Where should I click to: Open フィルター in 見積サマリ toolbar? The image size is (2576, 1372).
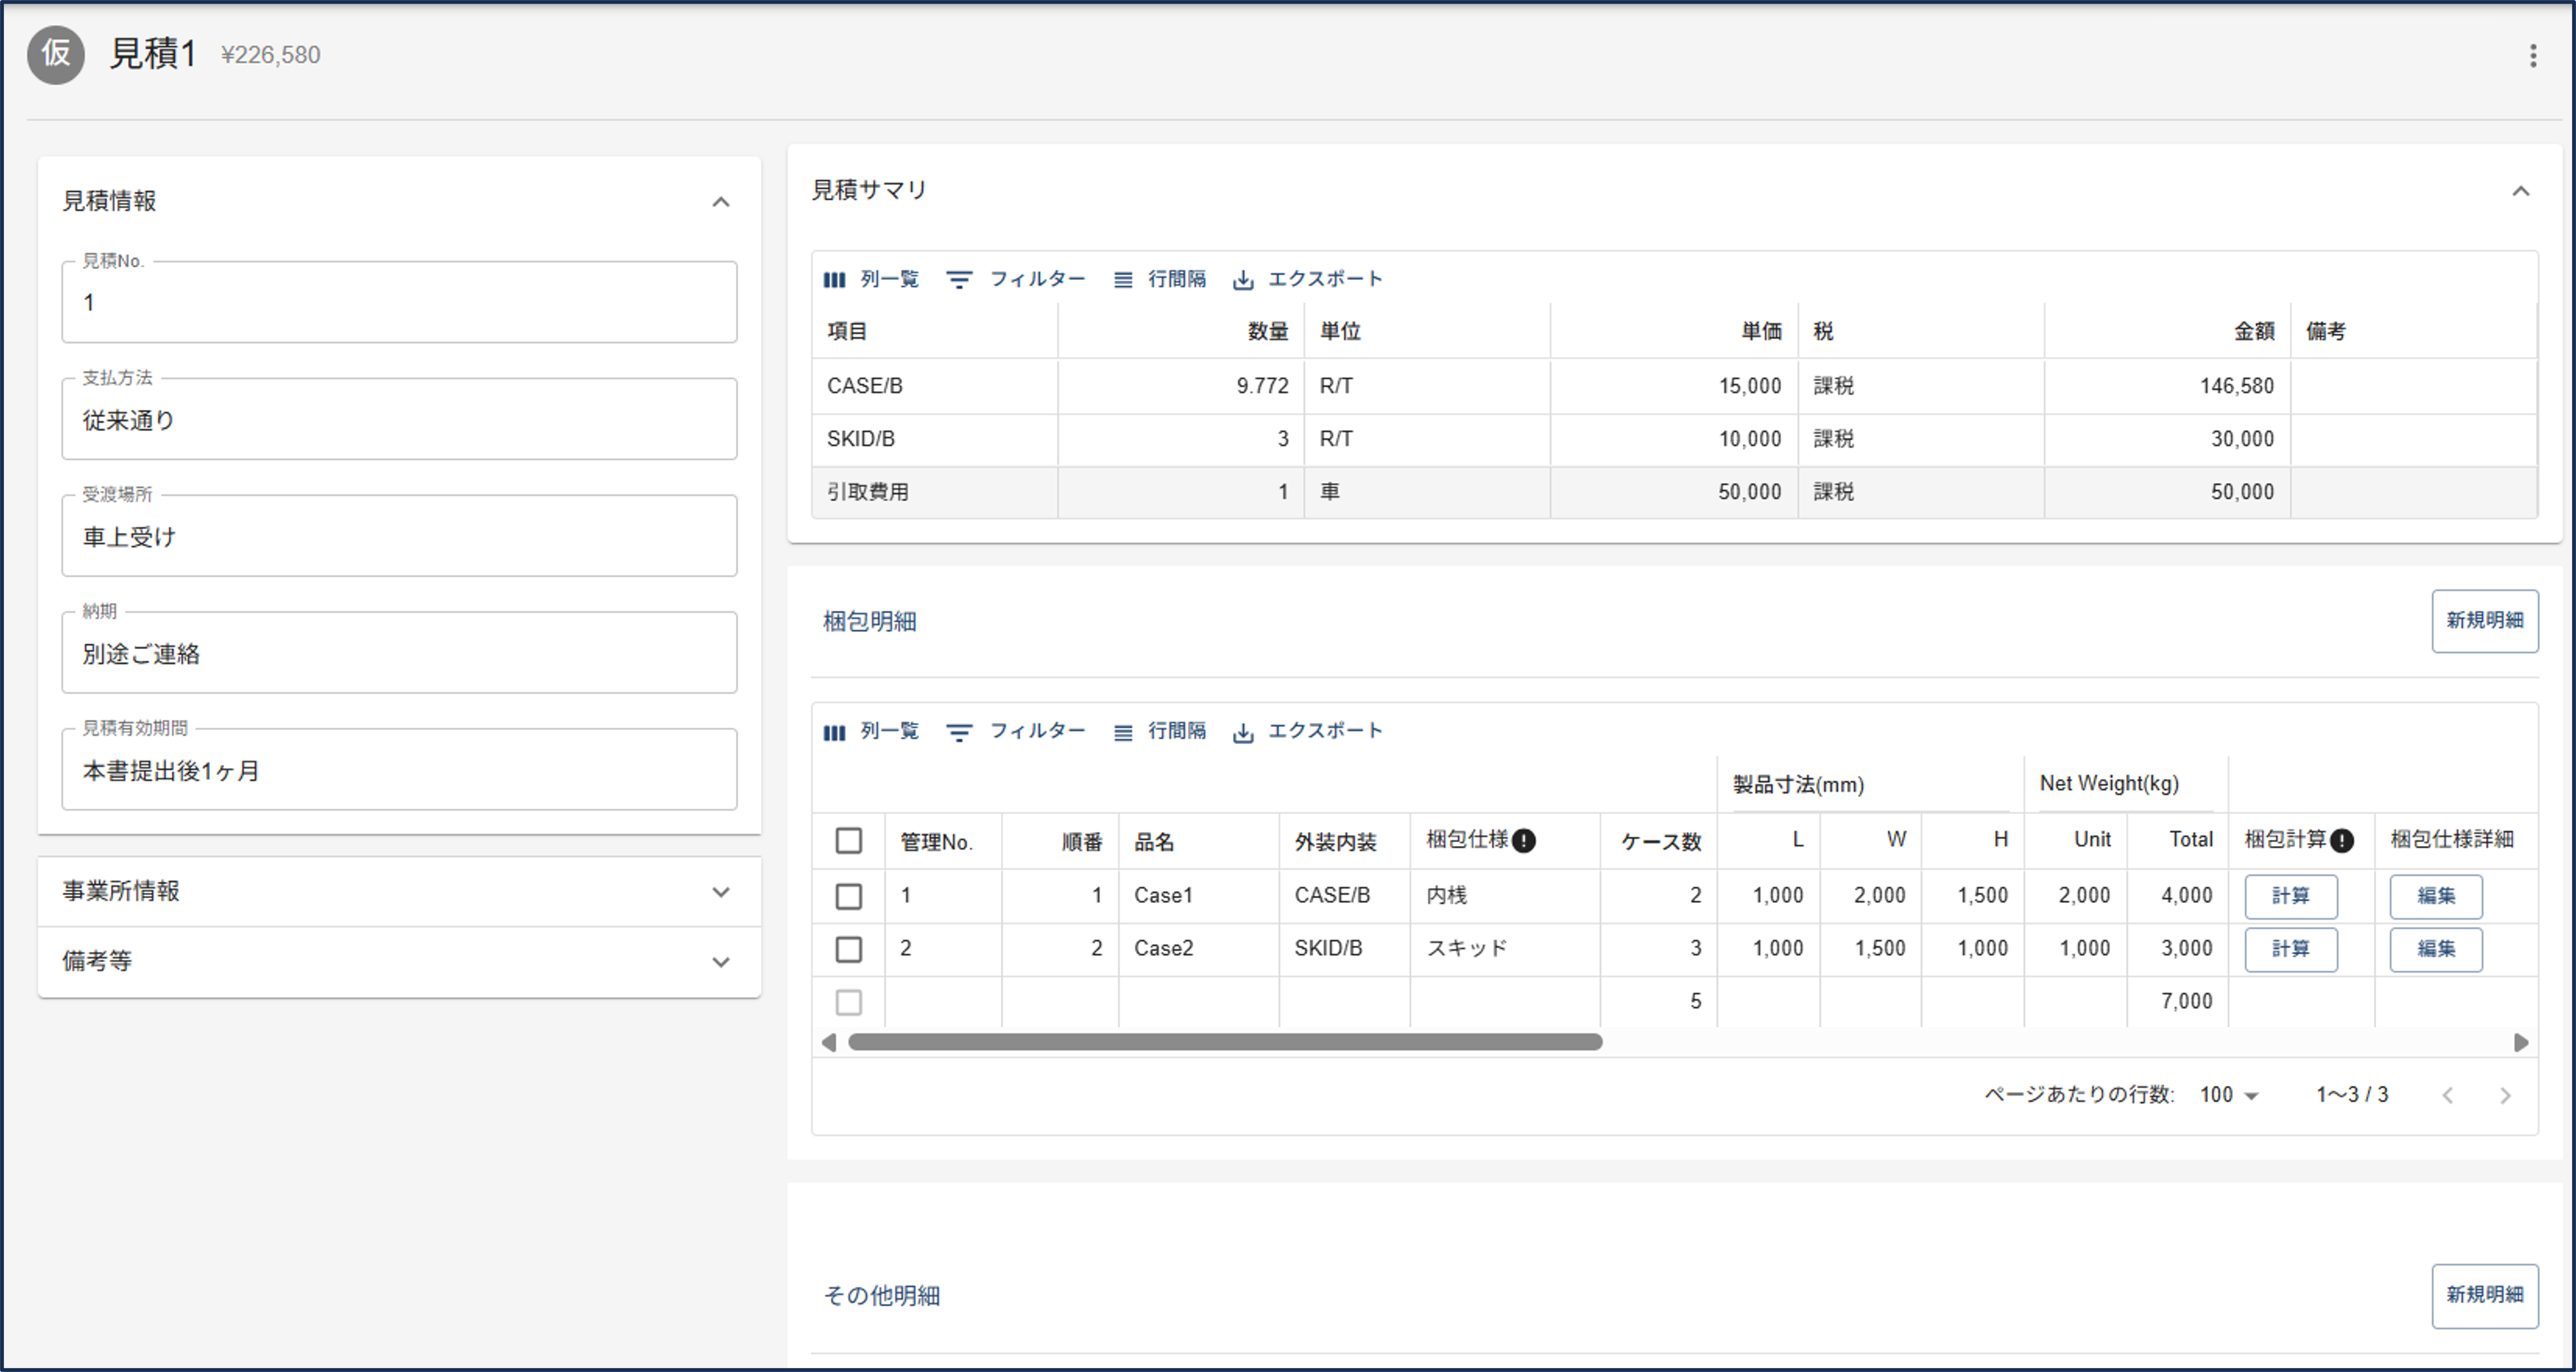coord(1015,279)
